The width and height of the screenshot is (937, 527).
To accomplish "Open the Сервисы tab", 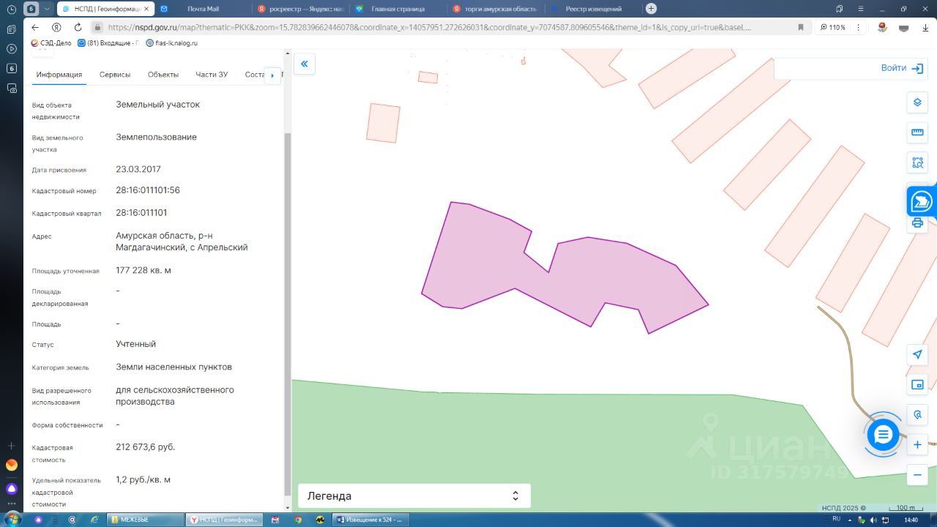I will click(x=115, y=75).
